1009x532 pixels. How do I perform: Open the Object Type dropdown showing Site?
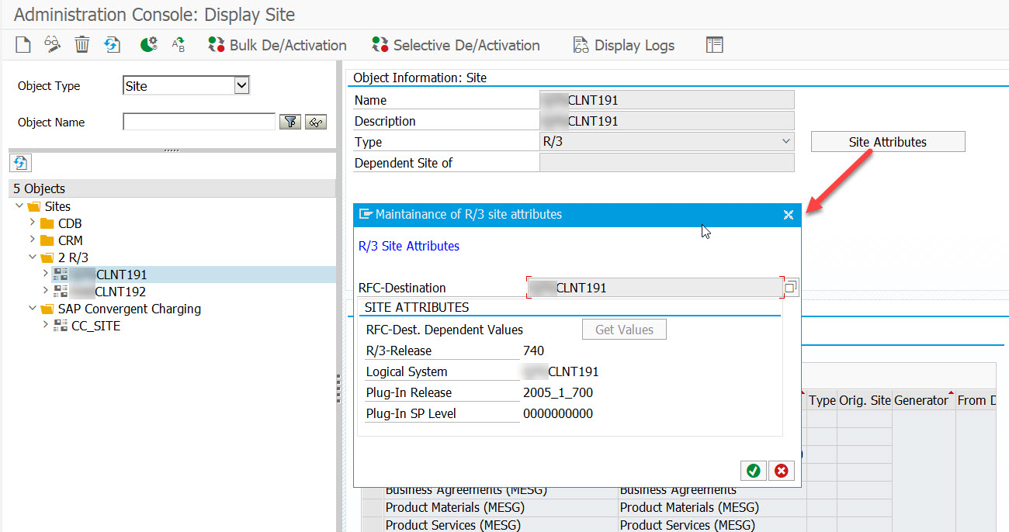241,85
